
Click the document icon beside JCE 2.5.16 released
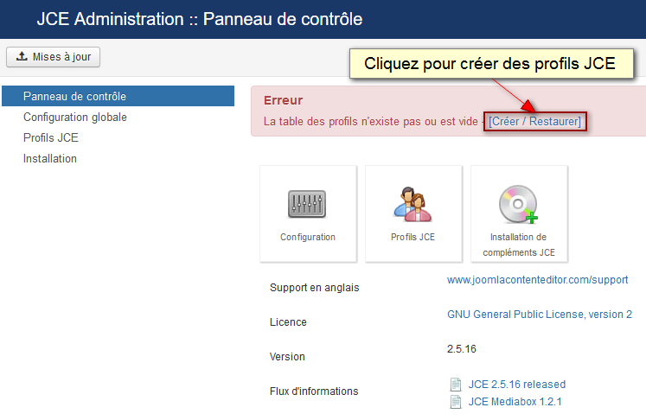pos(456,385)
